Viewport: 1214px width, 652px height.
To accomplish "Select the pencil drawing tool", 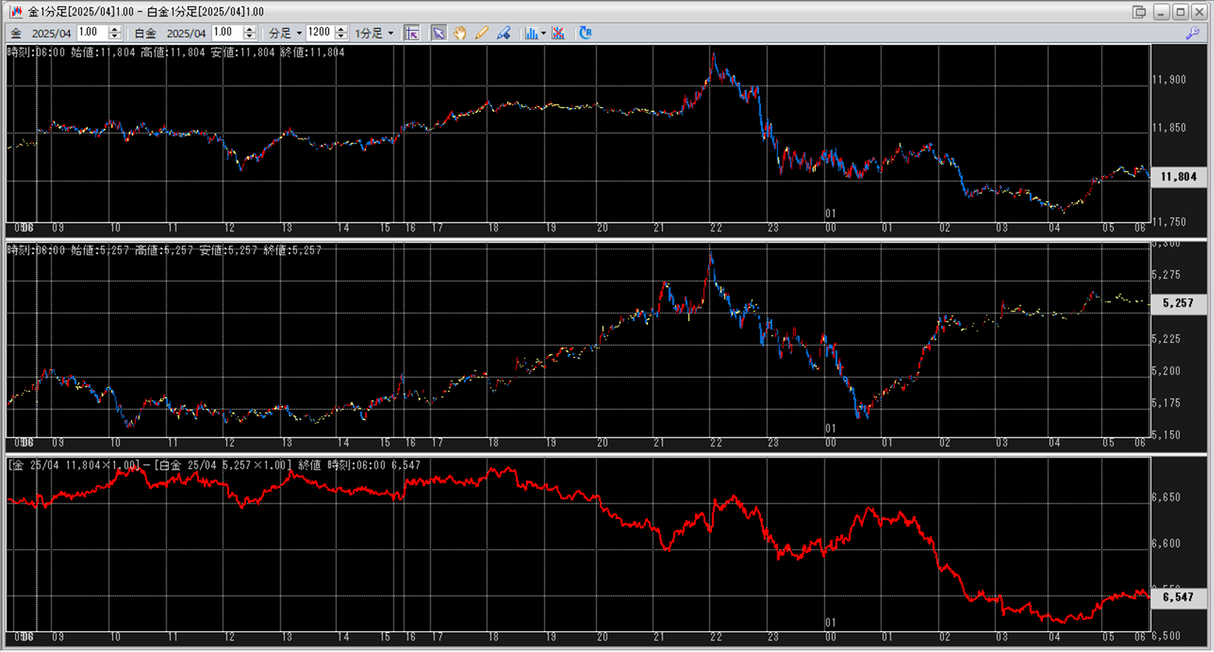I will pos(481,33).
